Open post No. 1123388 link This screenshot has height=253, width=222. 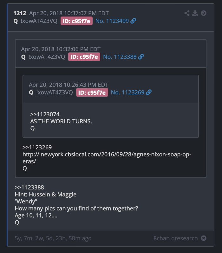[120, 57]
